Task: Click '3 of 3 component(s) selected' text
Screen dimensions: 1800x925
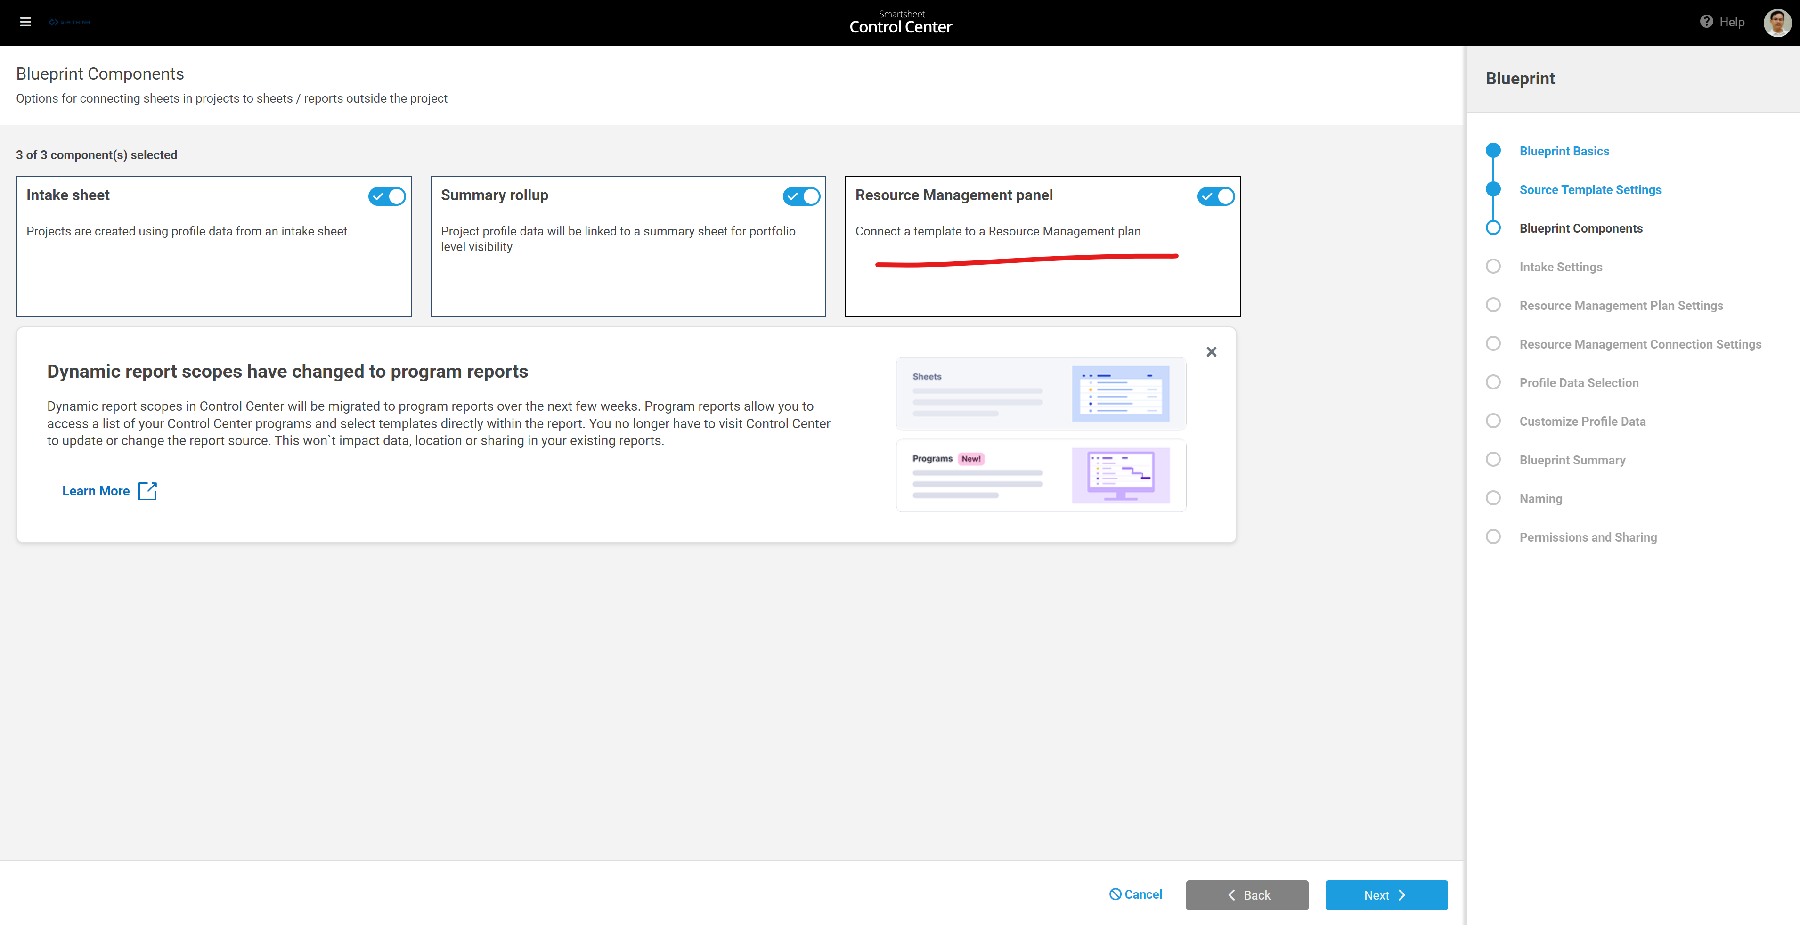Action: 97,154
